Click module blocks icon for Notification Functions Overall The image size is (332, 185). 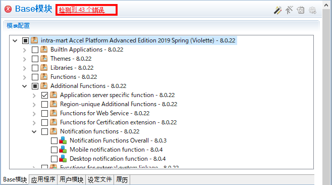[63, 141]
